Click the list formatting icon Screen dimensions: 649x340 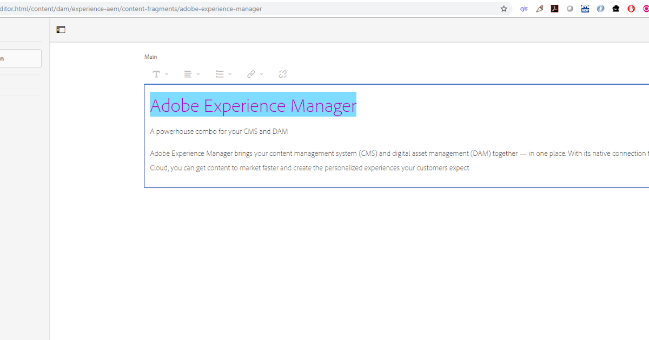(x=219, y=74)
